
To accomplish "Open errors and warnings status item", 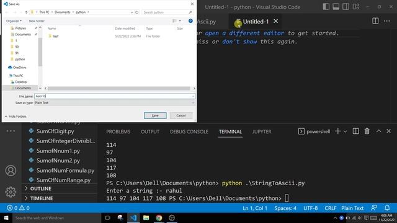I will coord(18,208).
